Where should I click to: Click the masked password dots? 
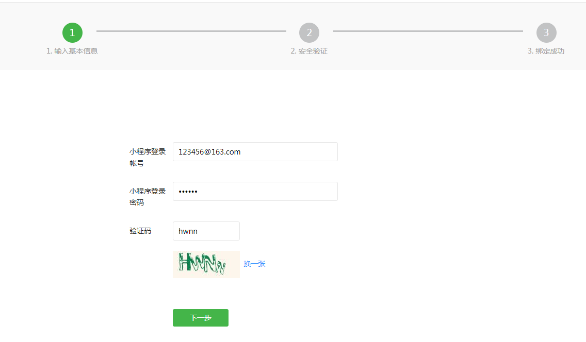point(188,192)
